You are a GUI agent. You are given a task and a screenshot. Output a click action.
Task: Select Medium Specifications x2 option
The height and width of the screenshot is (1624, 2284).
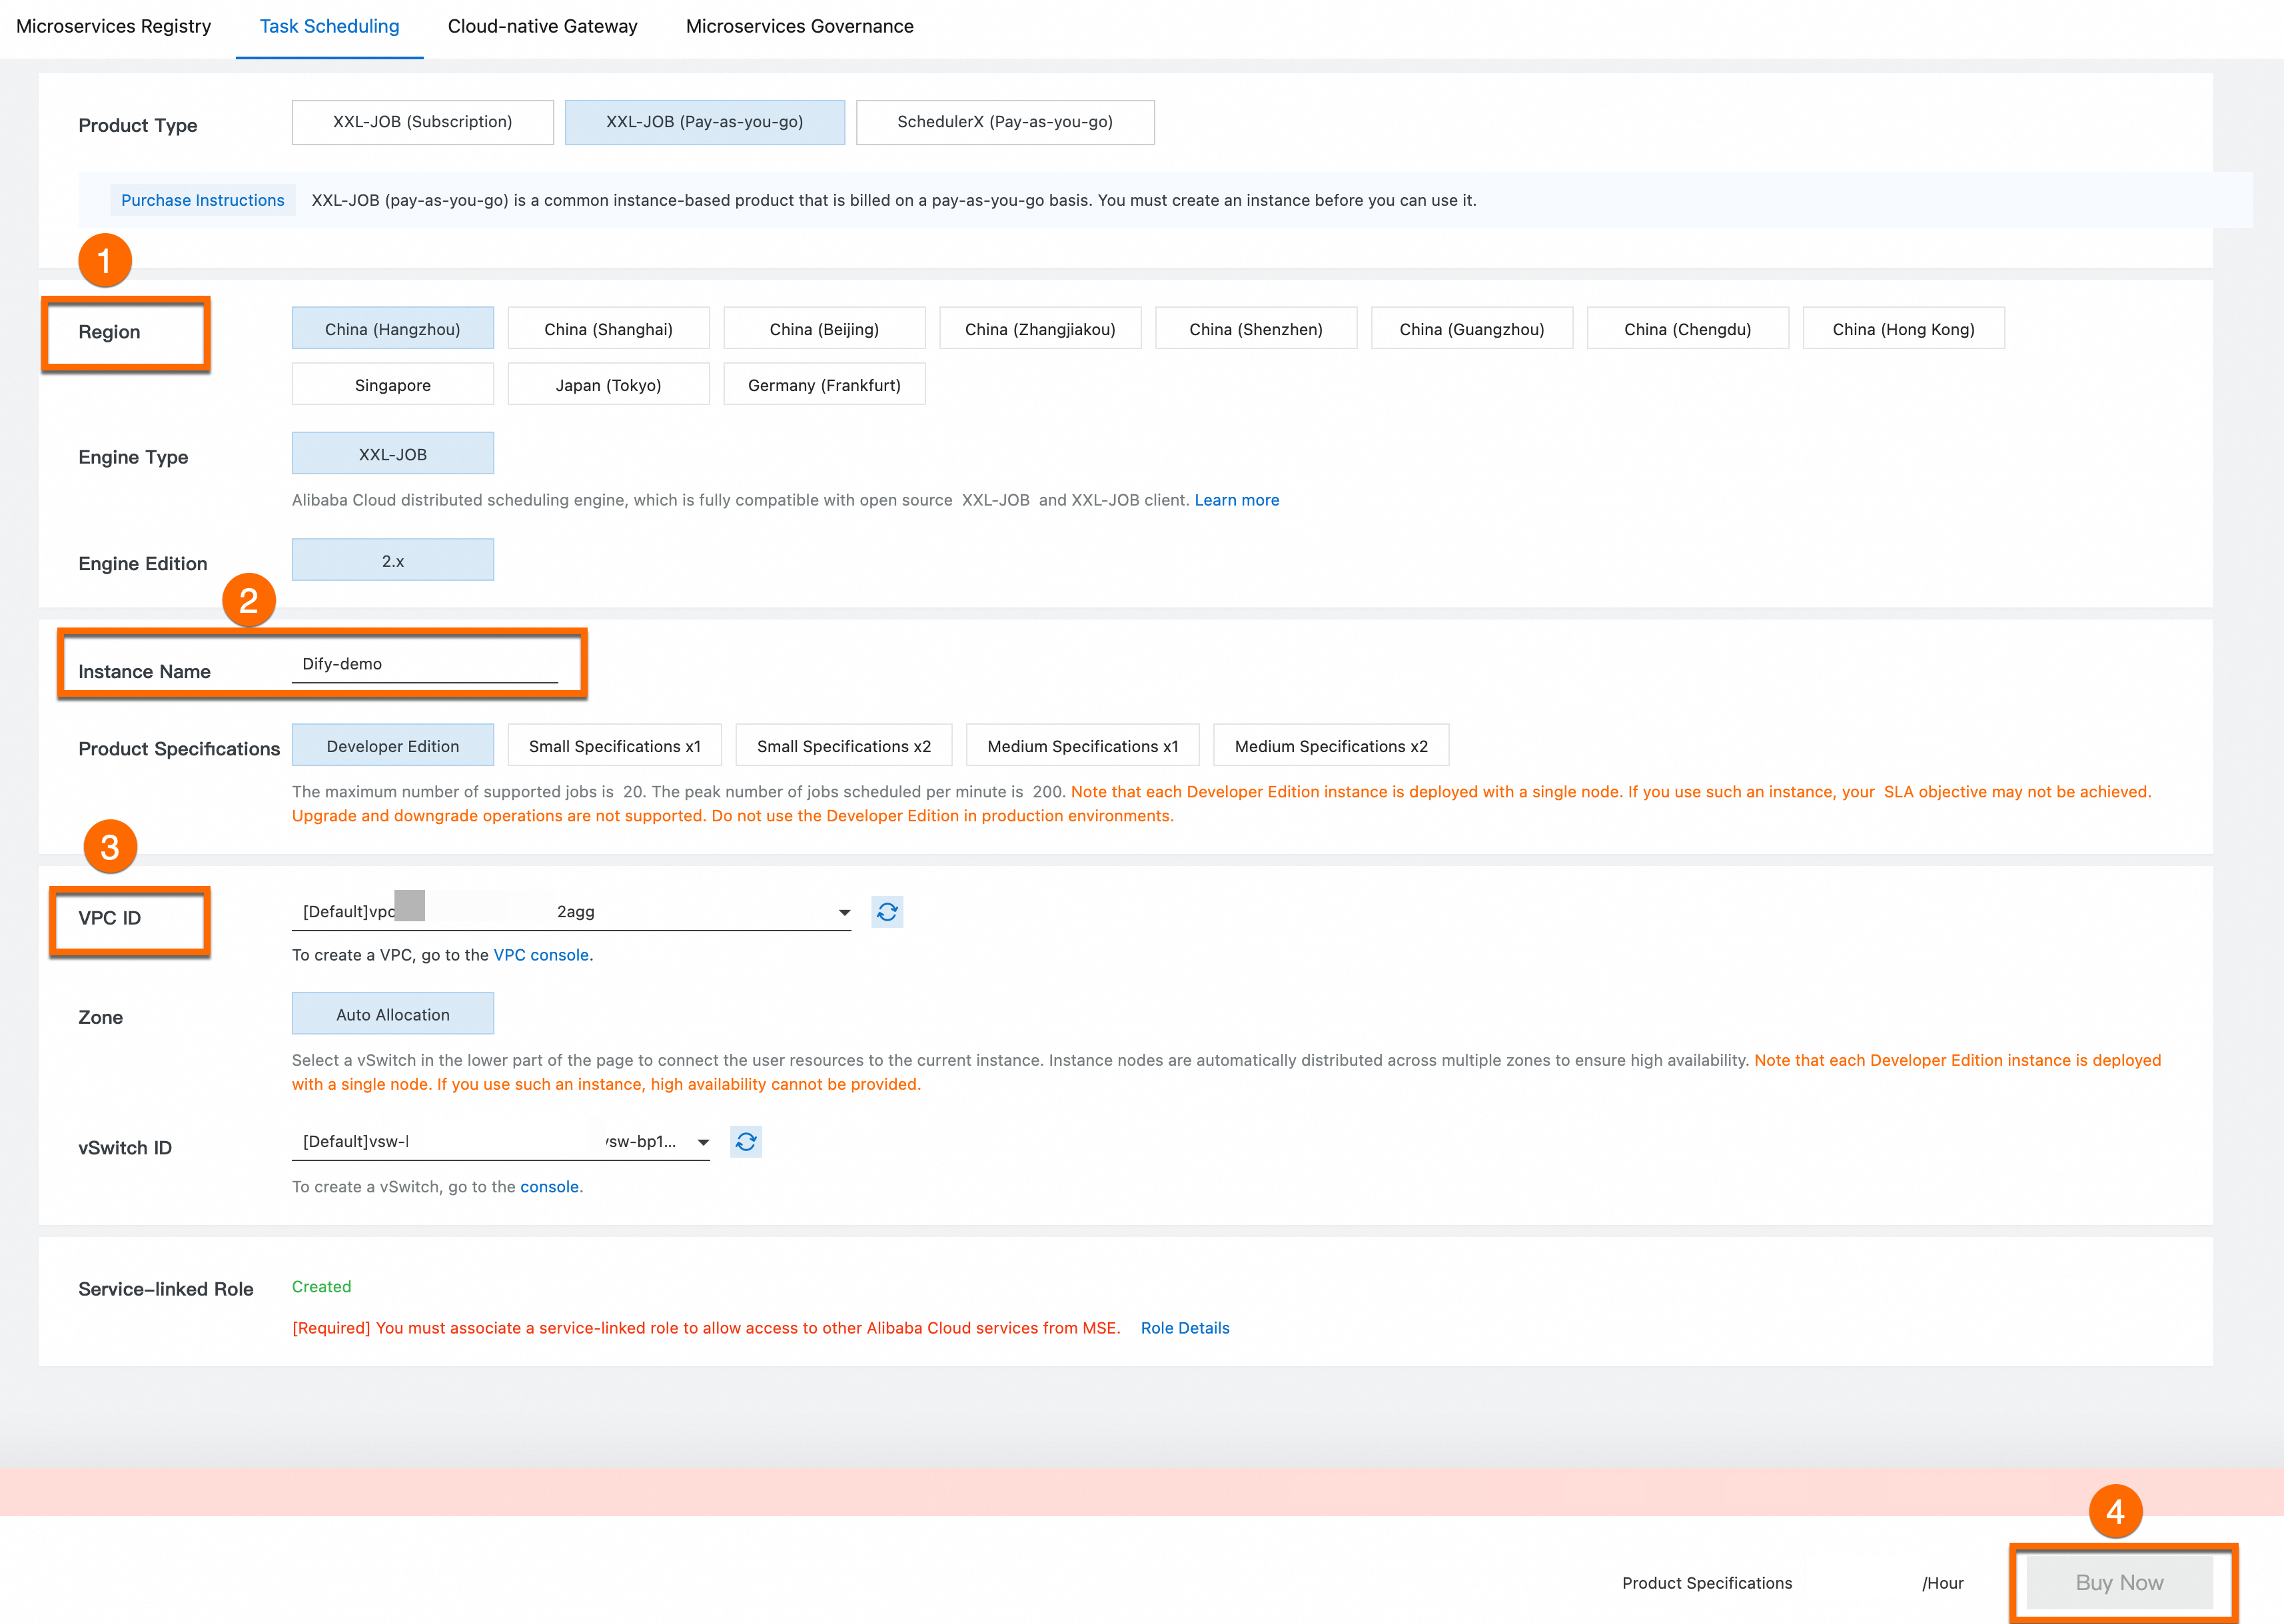pos(1330,746)
